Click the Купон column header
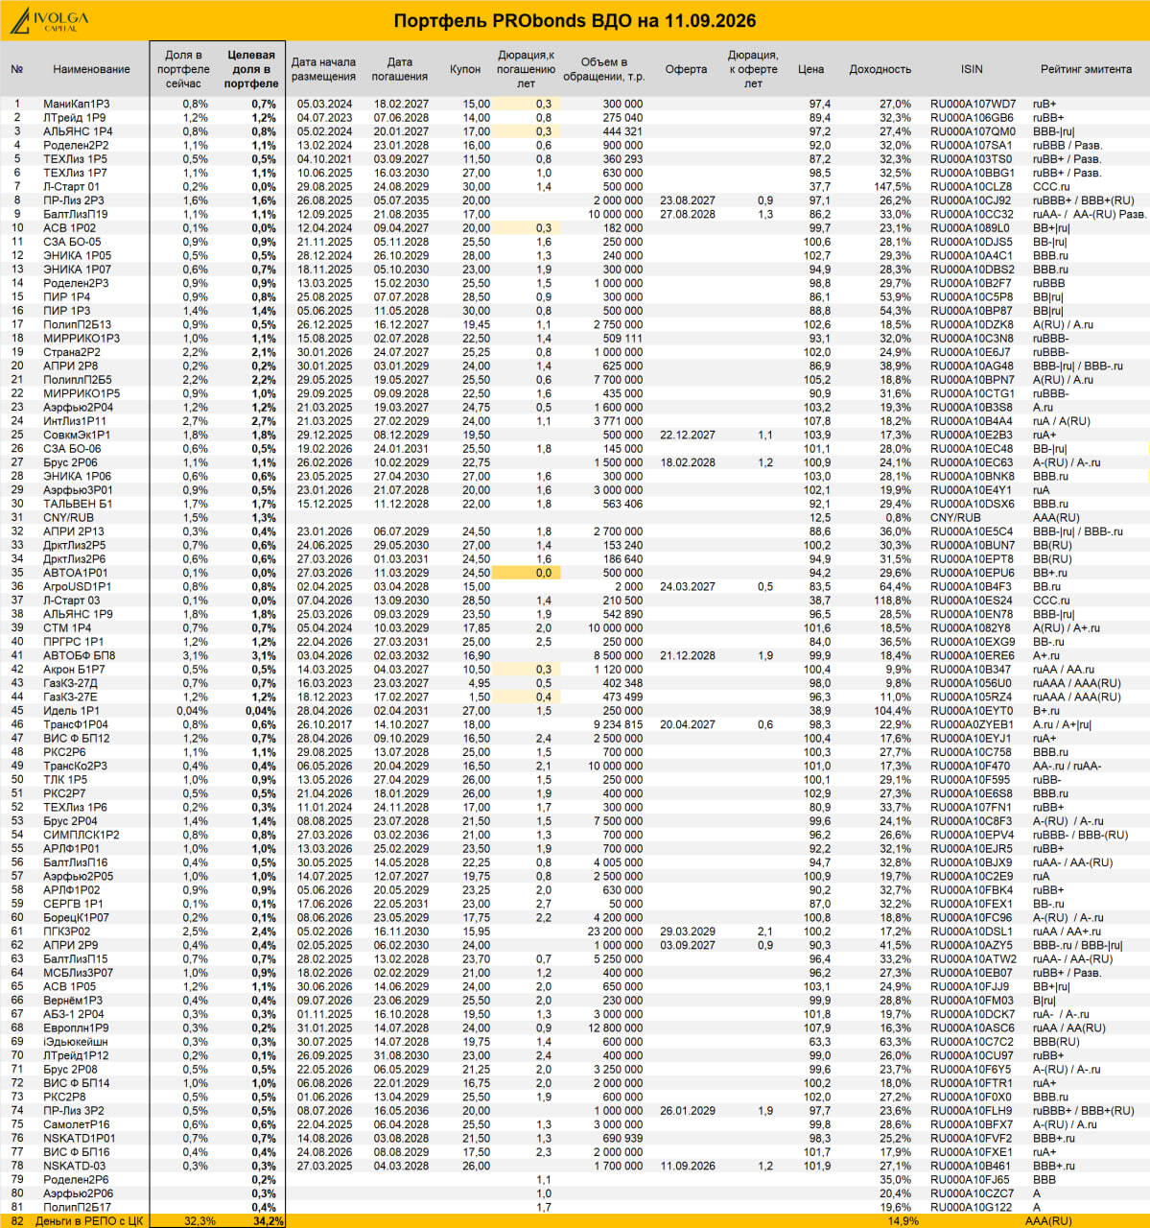Screen dimensions: 1150x1228 pos(465,69)
